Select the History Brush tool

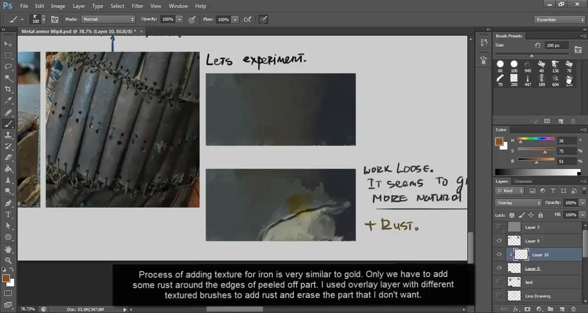[8, 146]
